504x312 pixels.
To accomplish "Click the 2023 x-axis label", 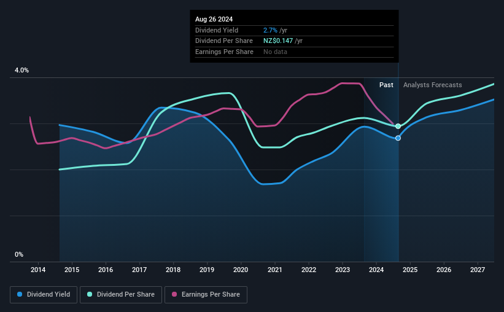I will click(x=343, y=270).
